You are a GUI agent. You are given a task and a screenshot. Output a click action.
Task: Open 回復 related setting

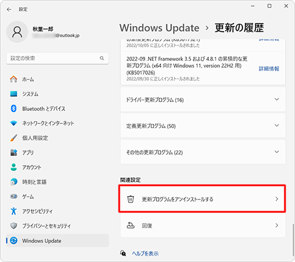coord(203,225)
